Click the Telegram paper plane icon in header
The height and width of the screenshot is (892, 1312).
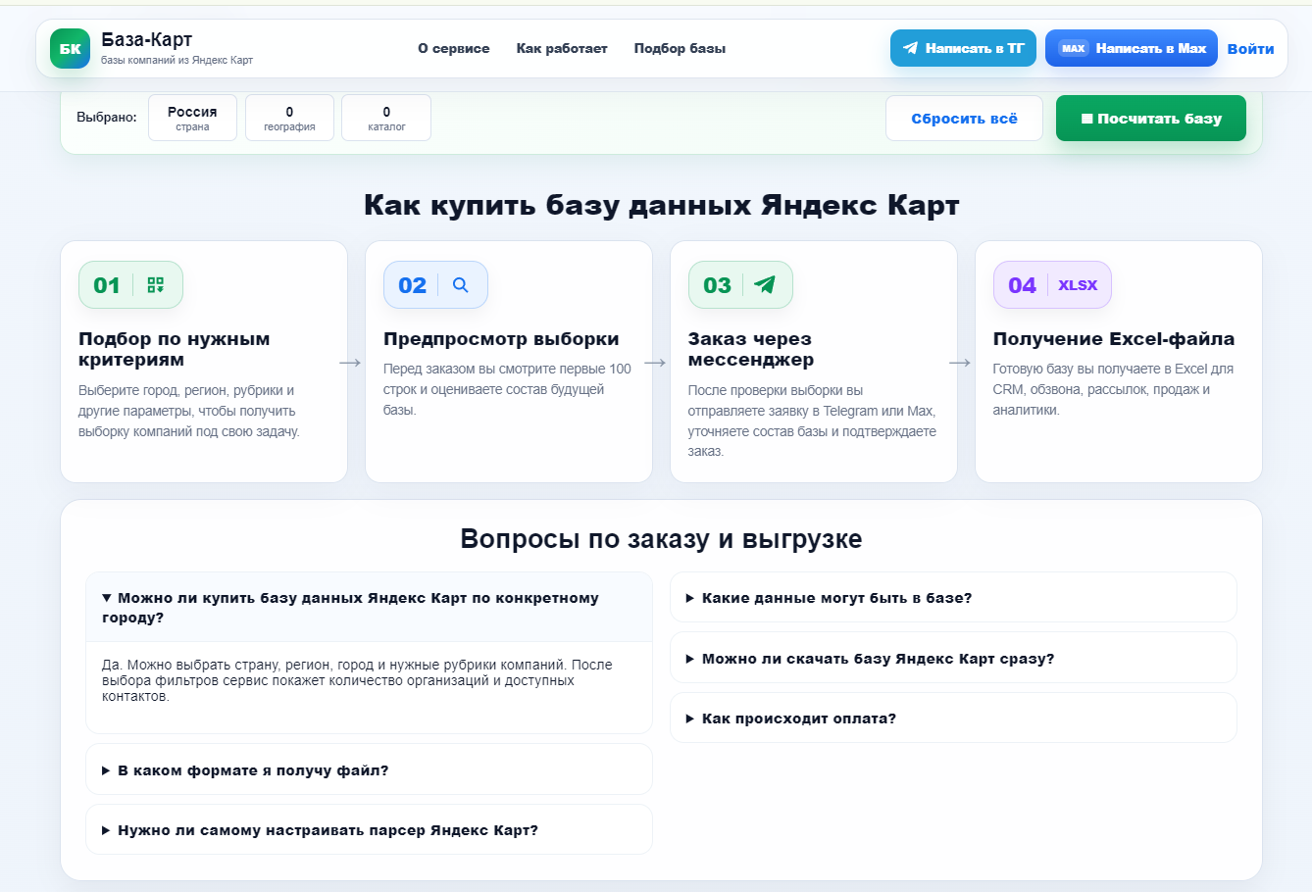(910, 48)
